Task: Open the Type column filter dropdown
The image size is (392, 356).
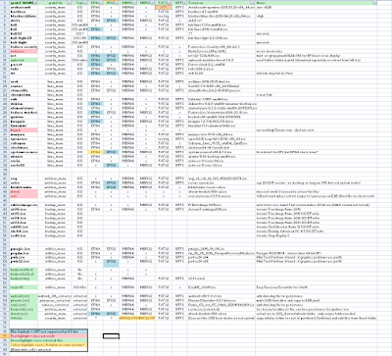Action: coord(85,3)
